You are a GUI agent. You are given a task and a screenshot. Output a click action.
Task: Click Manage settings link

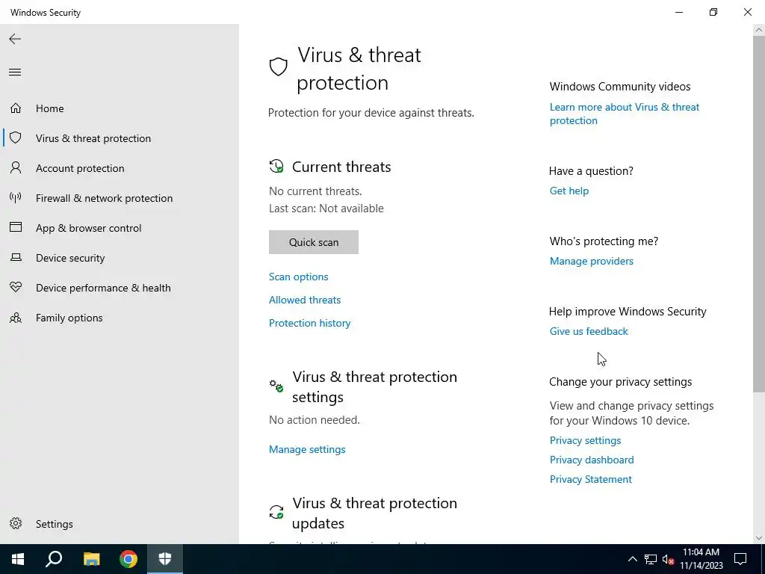307,449
